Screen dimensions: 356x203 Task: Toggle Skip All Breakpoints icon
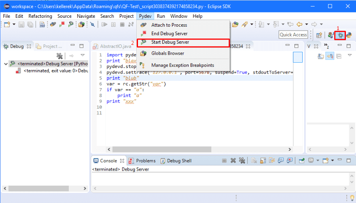coord(92,24)
